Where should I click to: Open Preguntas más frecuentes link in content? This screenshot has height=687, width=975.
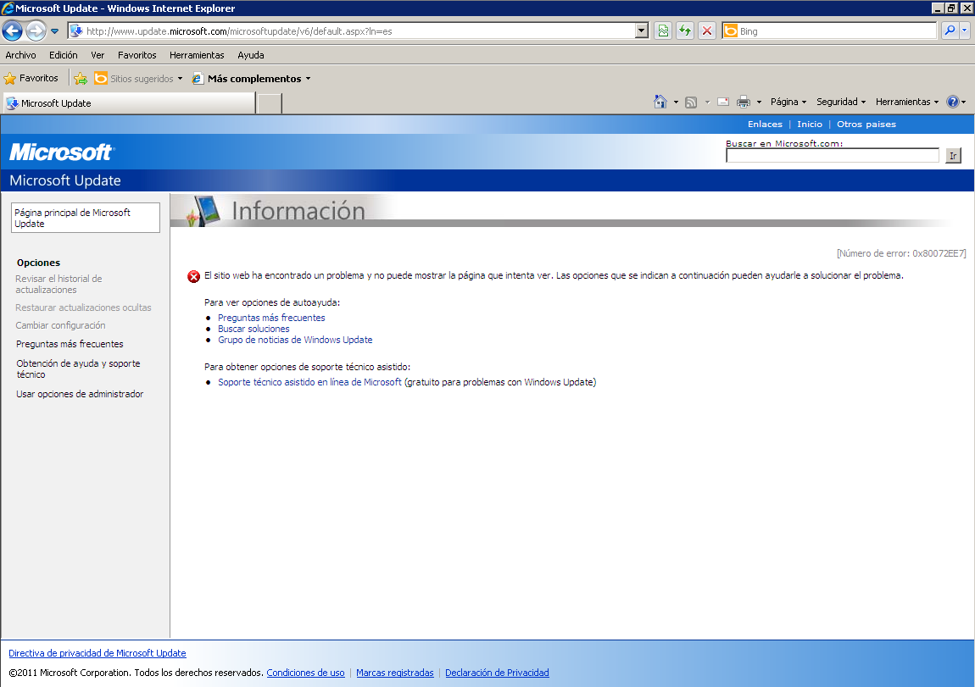271,318
